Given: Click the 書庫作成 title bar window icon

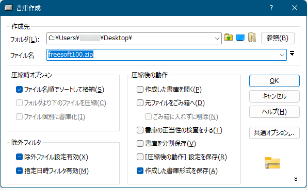Looking at the screenshot, I should point(9,8).
